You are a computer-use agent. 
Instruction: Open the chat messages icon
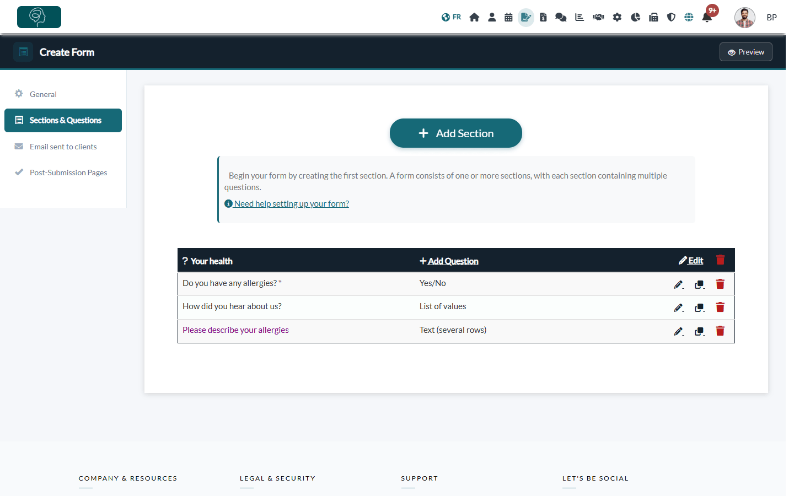pyautogui.click(x=561, y=17)
